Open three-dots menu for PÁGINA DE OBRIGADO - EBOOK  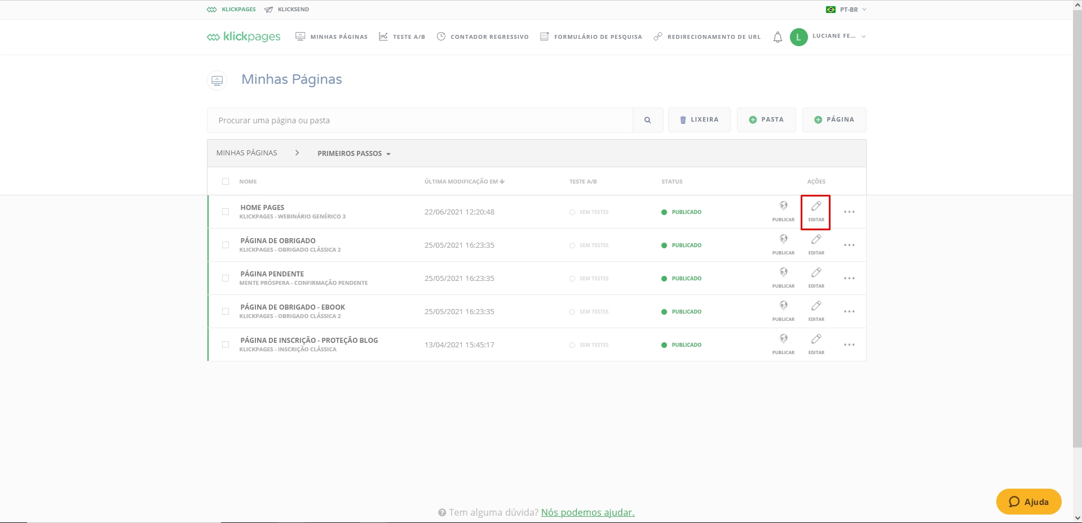[849, 311]
